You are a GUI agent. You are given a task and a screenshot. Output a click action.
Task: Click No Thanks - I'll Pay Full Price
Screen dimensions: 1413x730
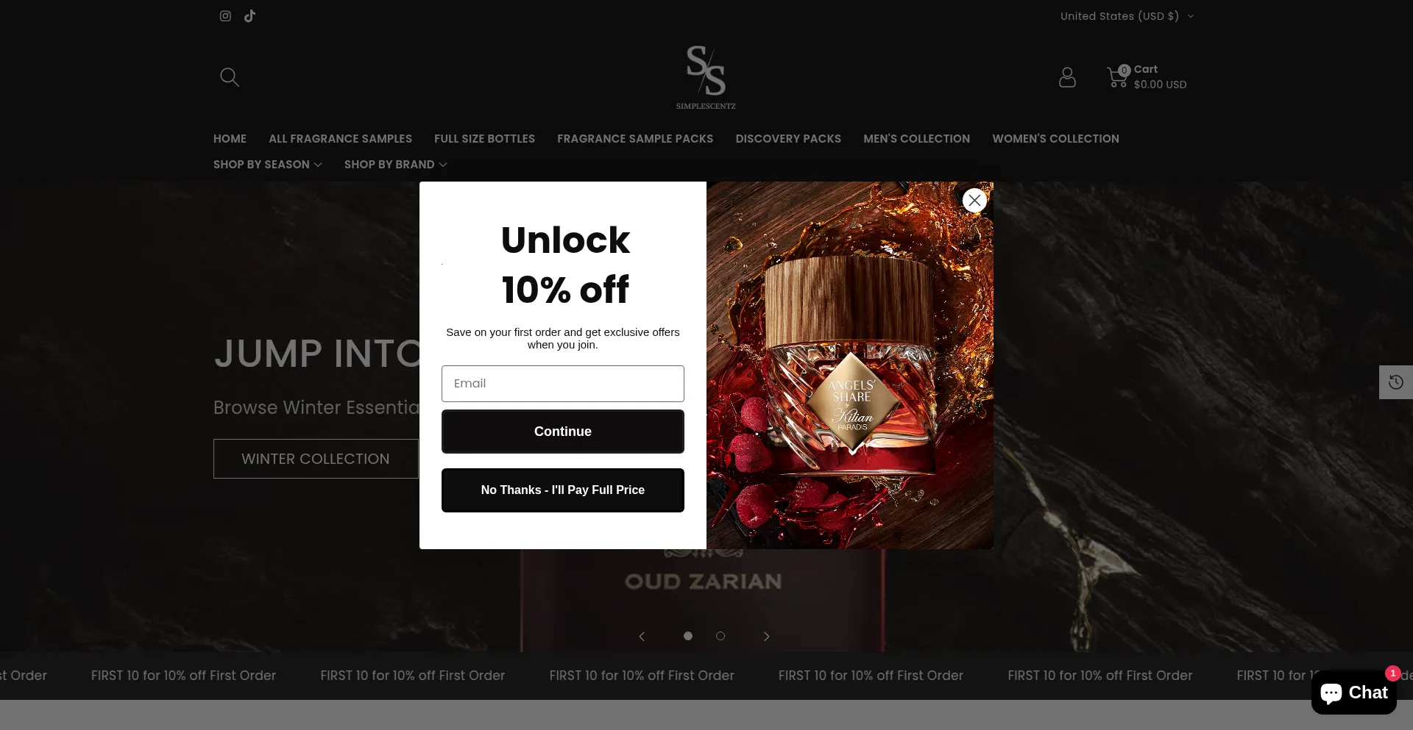[563, 490]
